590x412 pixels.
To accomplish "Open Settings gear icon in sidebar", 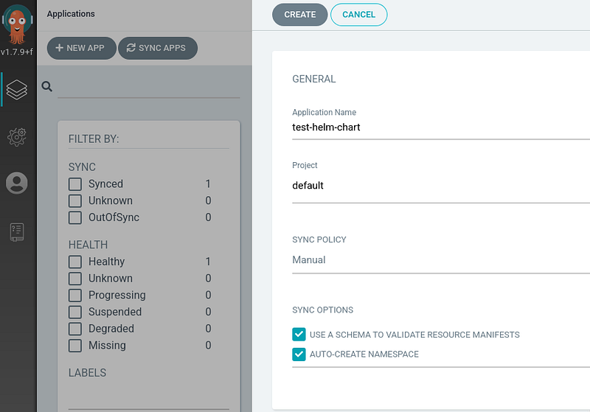I will coord(17,136).
